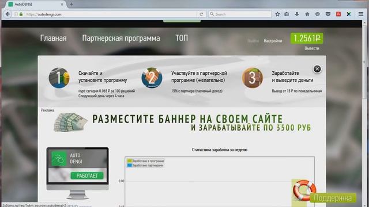Click the site information icon in address bar
Image resolution: width=369 pixels, height=207 pixels.
coord(16,14)
